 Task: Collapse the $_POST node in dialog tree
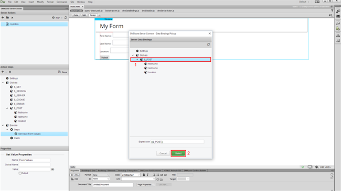click(137, 60)
